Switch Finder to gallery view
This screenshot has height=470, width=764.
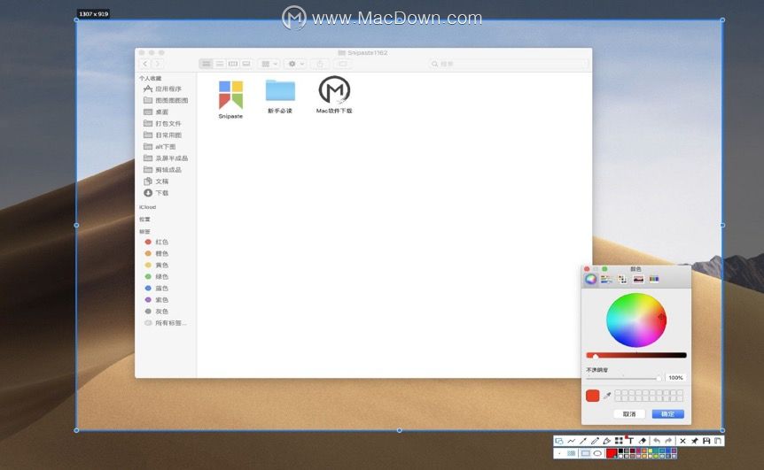tap(246, 64)
